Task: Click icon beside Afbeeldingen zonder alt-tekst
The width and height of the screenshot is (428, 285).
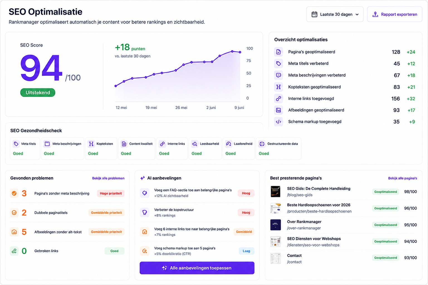Action: [x=14, y=232]
